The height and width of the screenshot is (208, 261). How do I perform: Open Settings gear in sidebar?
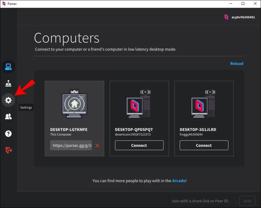8,100
